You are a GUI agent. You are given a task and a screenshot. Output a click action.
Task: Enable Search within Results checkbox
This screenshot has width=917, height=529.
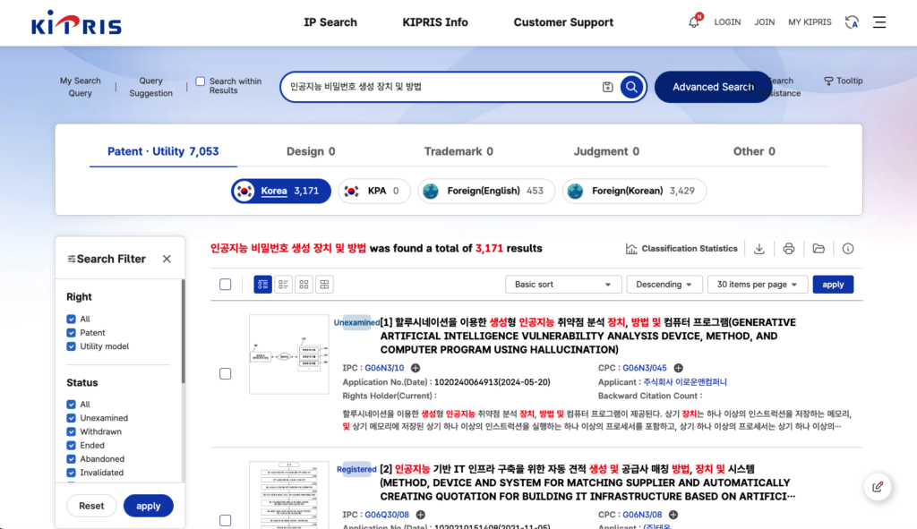point(201,81)
